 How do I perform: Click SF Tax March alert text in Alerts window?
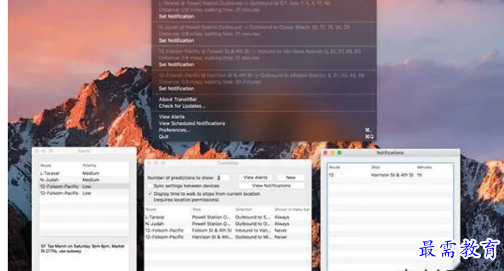click(82, 249)
